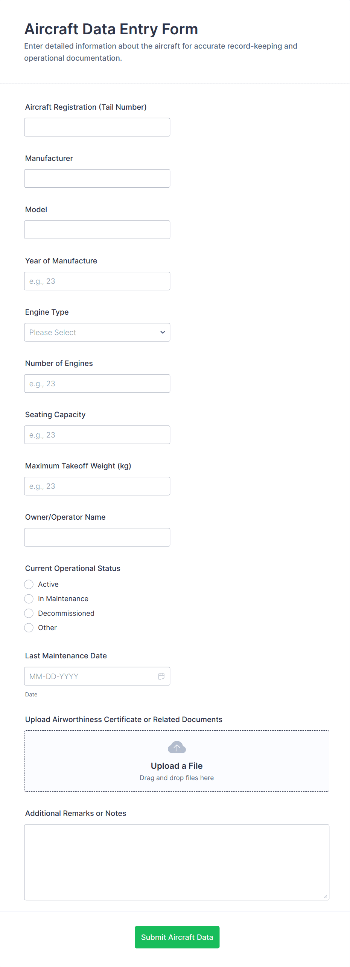Click the Number of Engines input
Image resolution: width=350 pixels, height=967 pixels.
coord(97,384)
